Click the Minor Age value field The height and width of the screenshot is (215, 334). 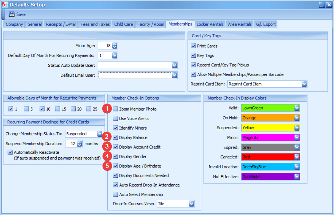pyautogui.click(x=105, y=46)
